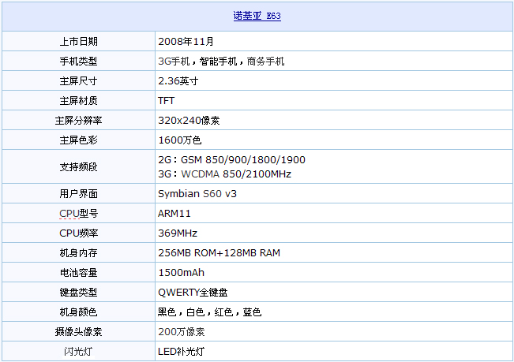Click the 2G: GSM 850/900/1800/1900 line

coord(231,160)
